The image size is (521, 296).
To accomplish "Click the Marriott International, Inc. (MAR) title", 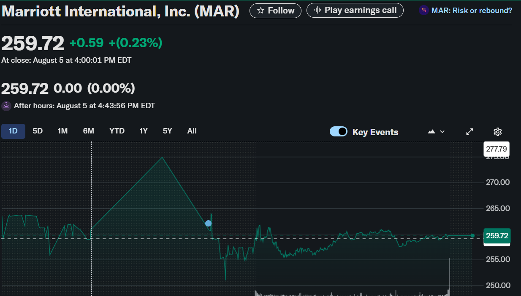I will [120, 11].
